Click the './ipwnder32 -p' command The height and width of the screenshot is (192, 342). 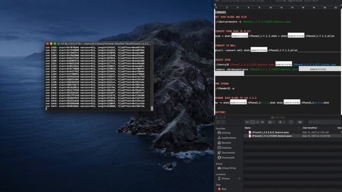pyautogui.click(x=225, y=89)
